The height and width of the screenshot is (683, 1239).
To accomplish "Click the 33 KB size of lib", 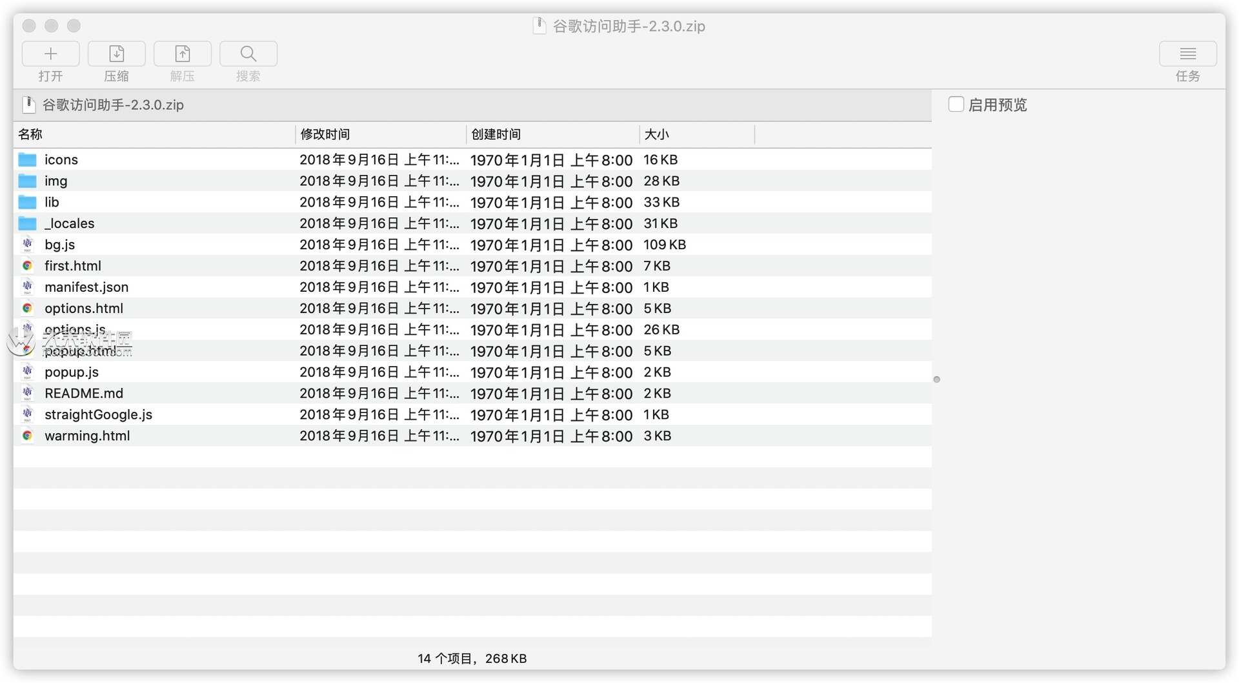I will point(661,202).
